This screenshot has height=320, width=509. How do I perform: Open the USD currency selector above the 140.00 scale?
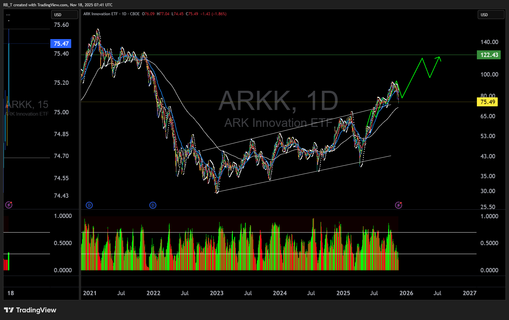[x=491, y=15]
